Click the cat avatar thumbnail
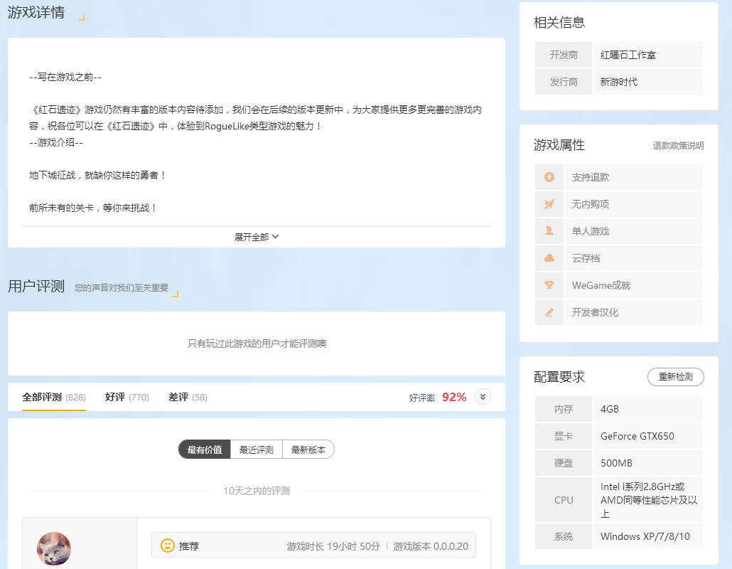This screenshot has width=732, height=569. (53, 550)
